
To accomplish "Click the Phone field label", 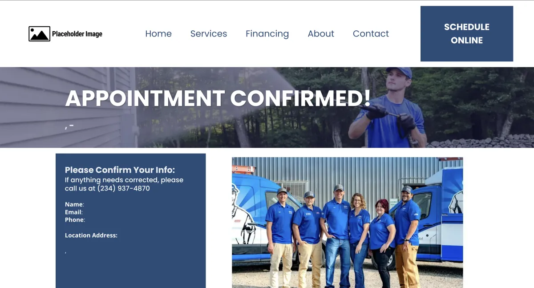I will (75, 220).
